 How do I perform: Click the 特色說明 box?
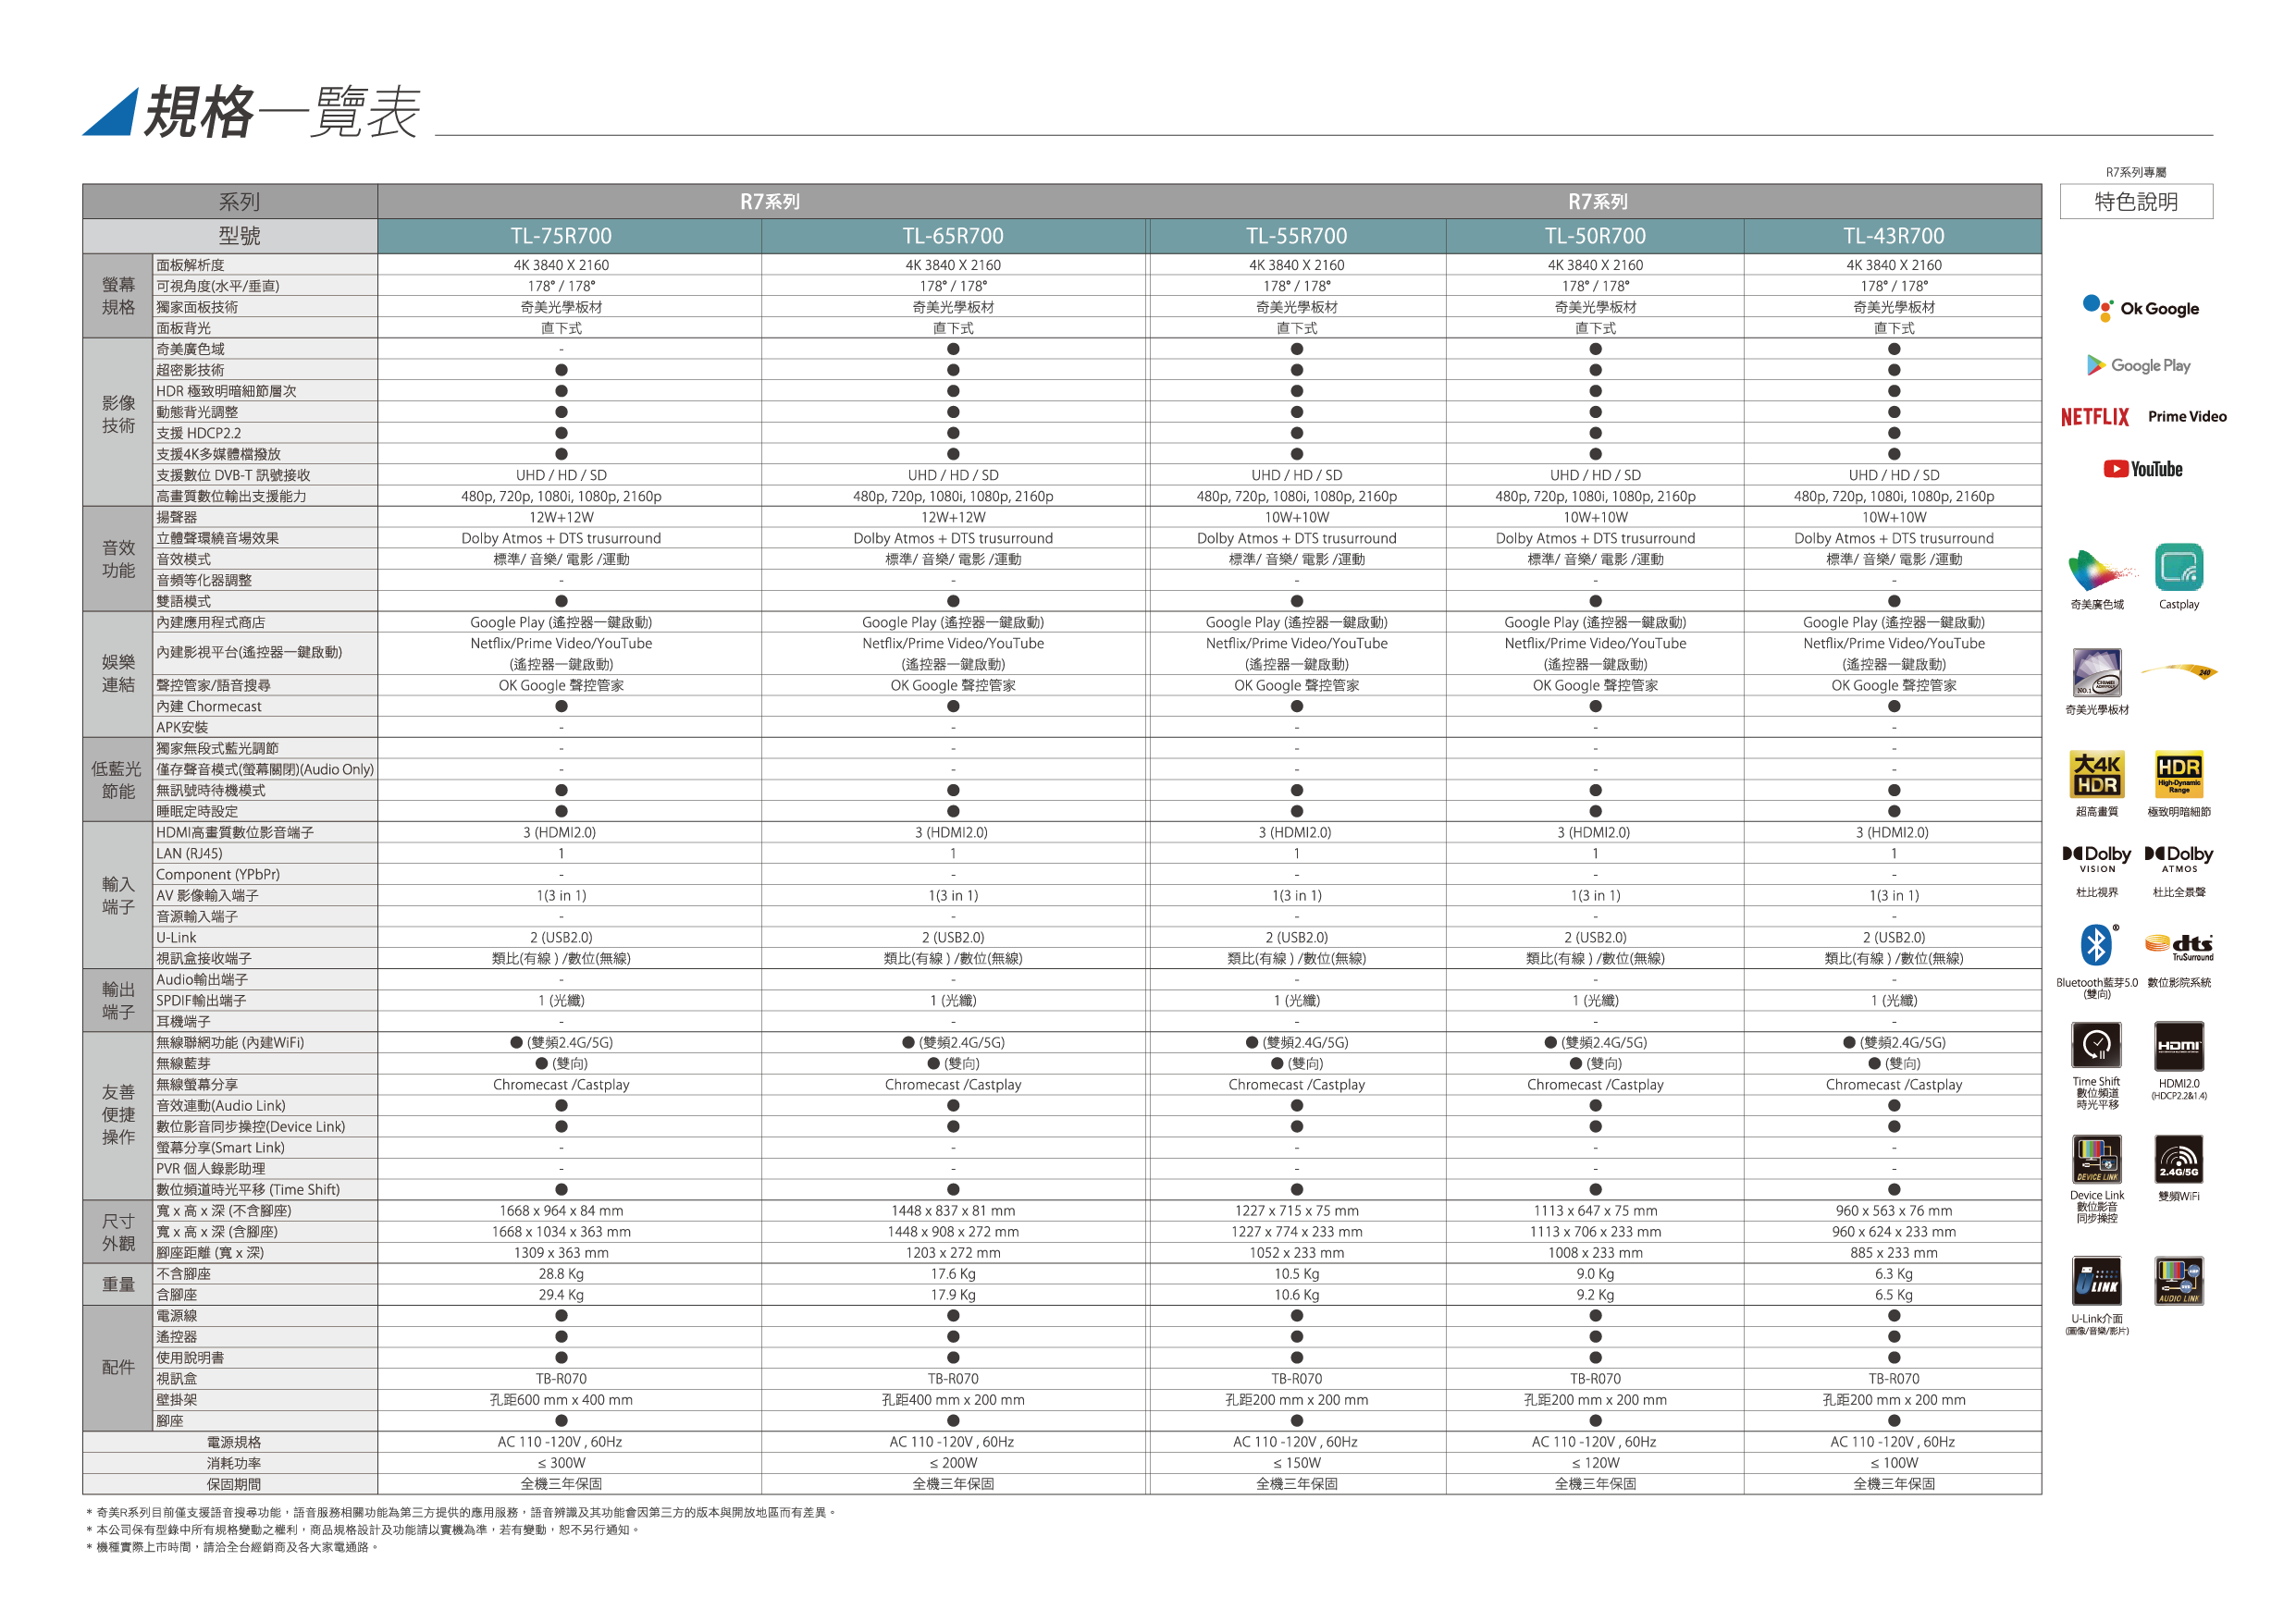pos(2136,201)
